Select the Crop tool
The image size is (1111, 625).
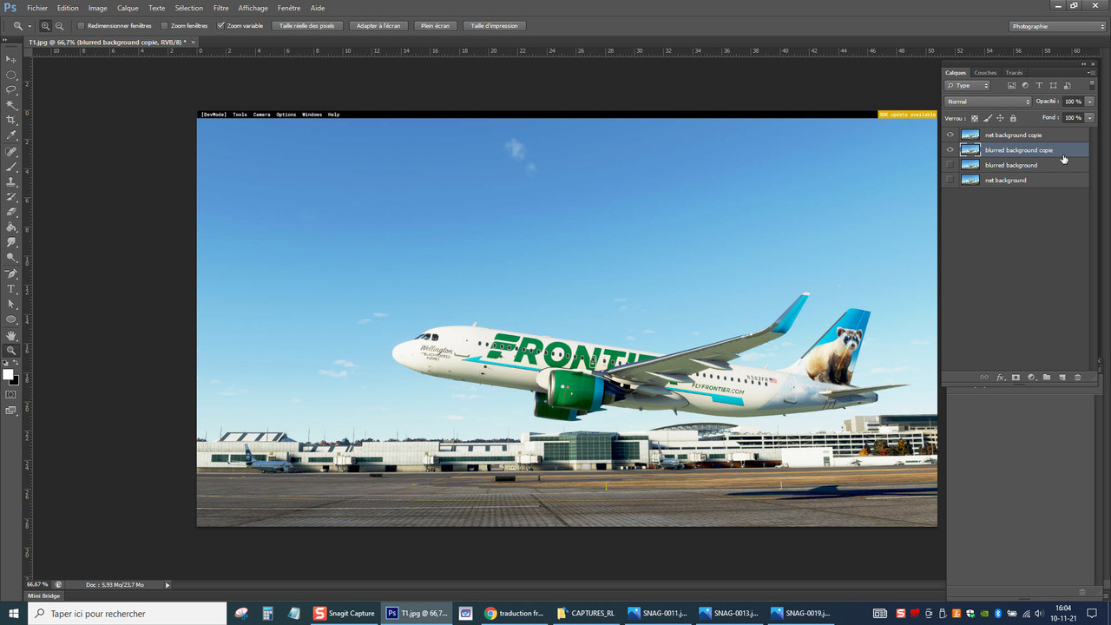click(11, 120)
